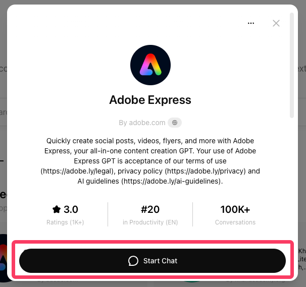Click the globe icon beside adobe.com

pyautogui.click(x=175, y=123)
